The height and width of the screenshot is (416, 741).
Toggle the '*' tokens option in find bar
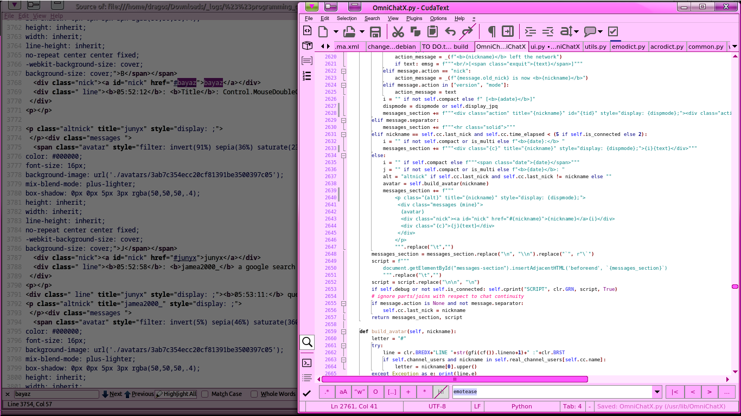point(424,392)
